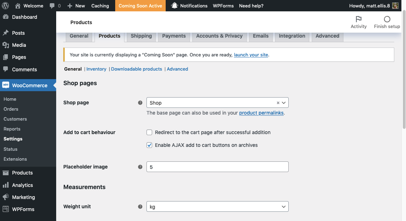Click the matt.ellis.8 user avatar
This screenshot has width=406, height=221.
[395, 6]
